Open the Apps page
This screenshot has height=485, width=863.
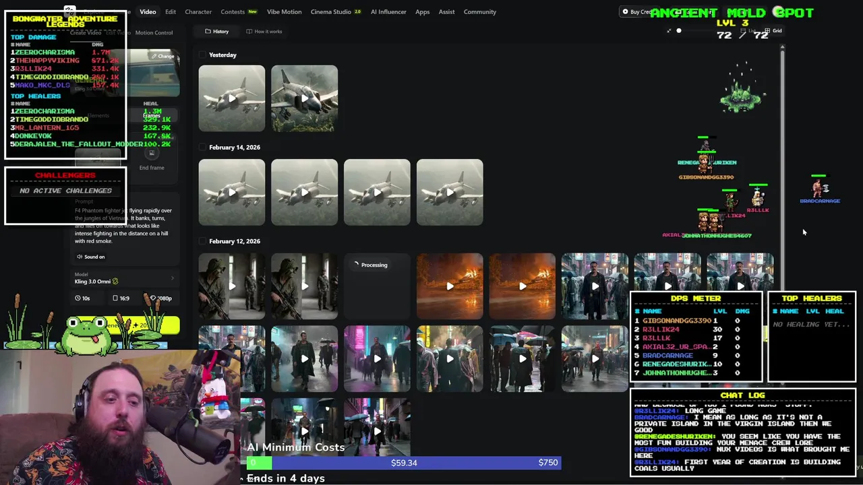click(423, 11)
